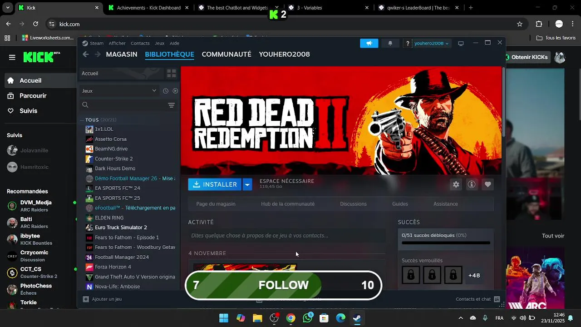
Task: Click the achievements progress bar
Action: click(x=446, y=243)
